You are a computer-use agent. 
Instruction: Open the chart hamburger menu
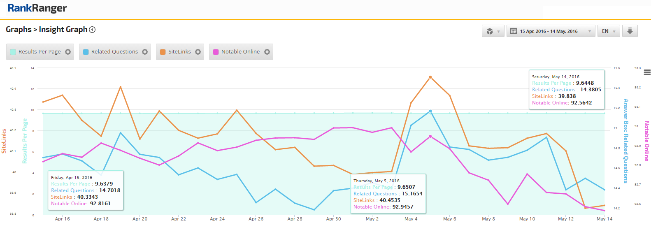tap(647, 72)
